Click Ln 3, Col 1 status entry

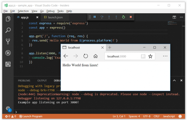coord(119,116)
